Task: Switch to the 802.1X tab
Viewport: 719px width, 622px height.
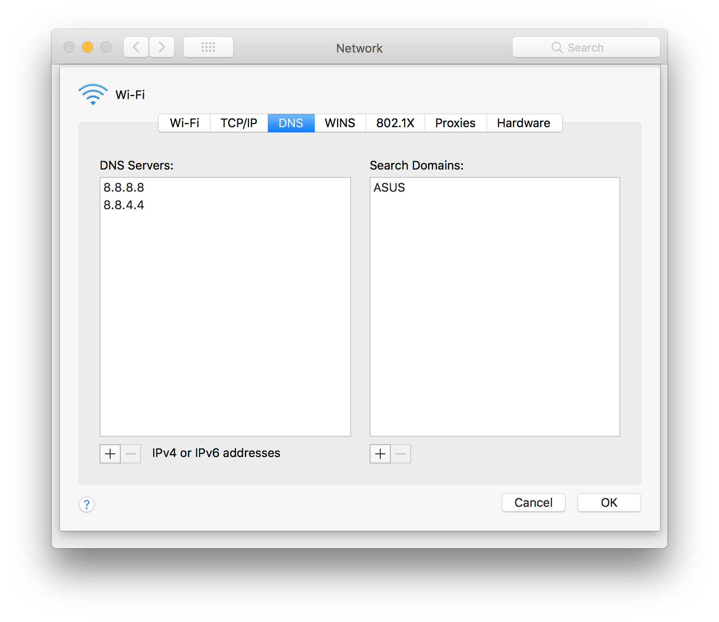Action: pyautogui.click(x=395, y=123)
